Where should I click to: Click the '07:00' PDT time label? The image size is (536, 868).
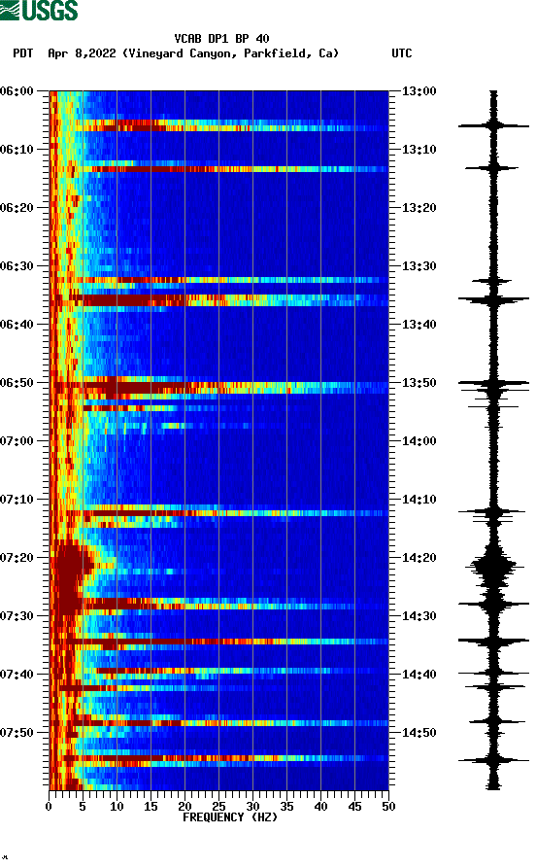tap(17, 441)
